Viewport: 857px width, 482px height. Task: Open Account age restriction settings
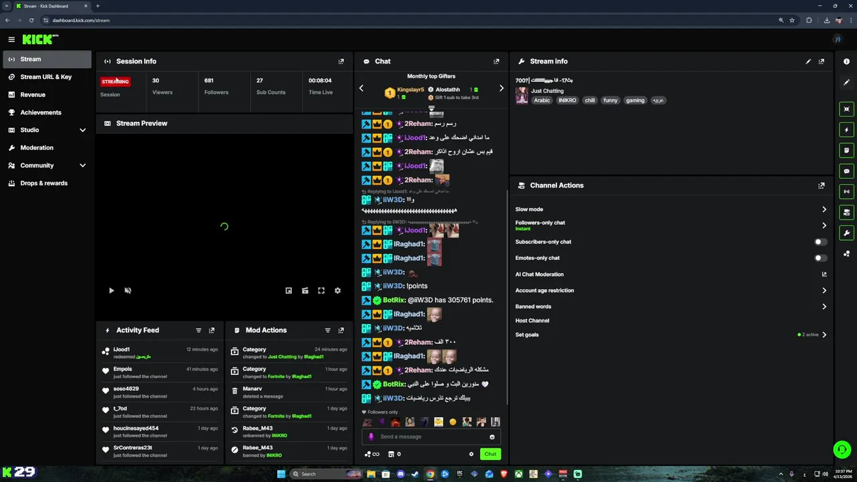point(671,291)
